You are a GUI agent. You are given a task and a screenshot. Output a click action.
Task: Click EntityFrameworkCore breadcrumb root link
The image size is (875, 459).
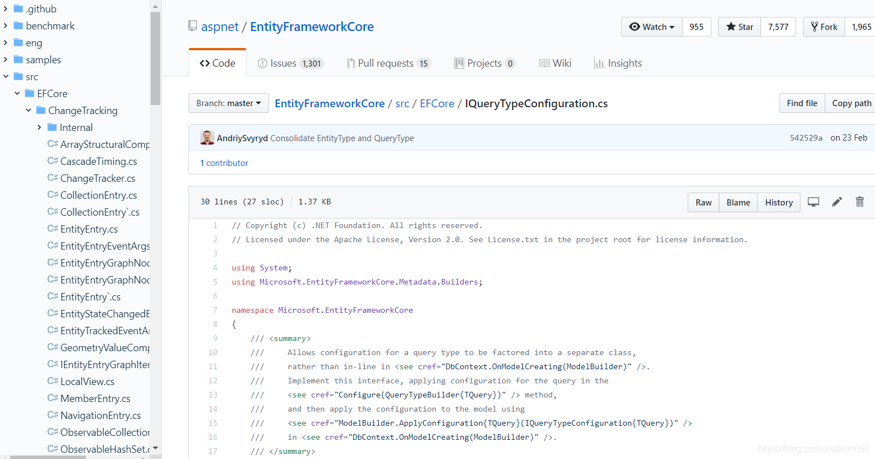pyautogui.click(x=329, y=103)
